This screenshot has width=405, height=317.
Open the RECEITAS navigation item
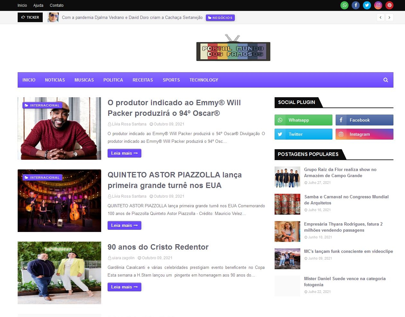click(x=143, y=80)
